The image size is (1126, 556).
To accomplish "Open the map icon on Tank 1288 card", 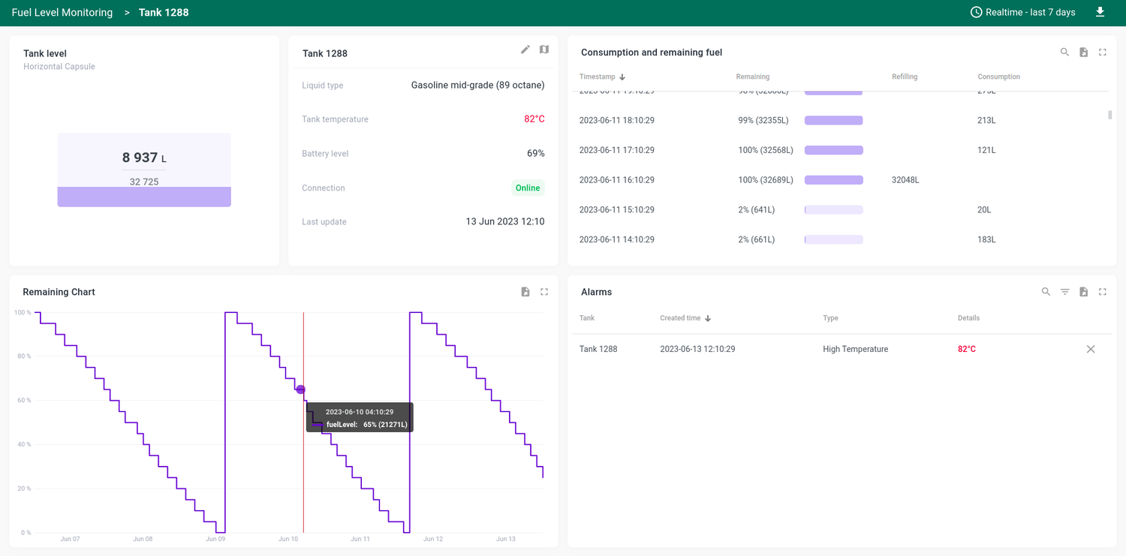I will 543,50.
